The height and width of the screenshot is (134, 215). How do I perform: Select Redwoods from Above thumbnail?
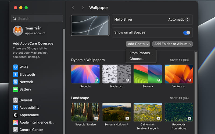click(179, 112)
